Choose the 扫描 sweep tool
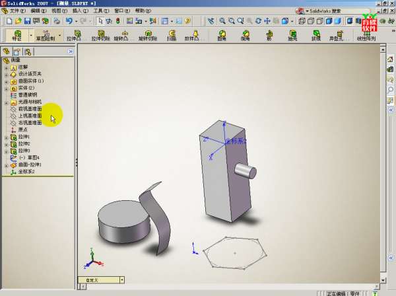The width and height of the screenshot is (396, 296). pyautogui.click(x=171, y=35)
